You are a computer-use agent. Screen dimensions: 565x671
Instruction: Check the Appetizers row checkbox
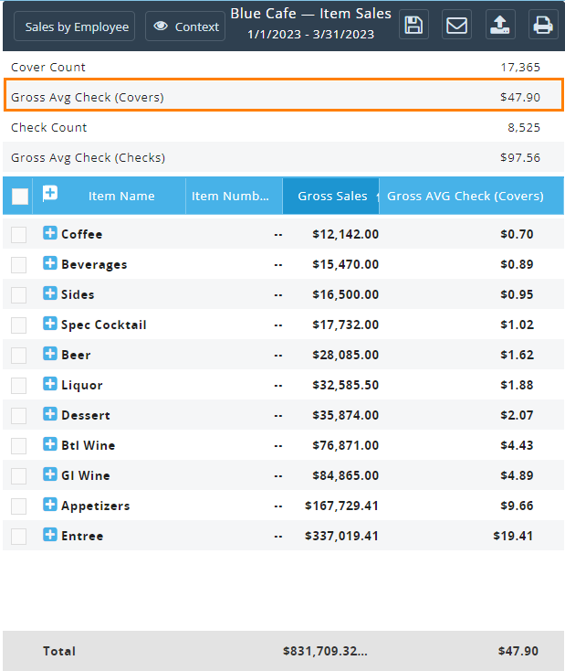(x=19, y=506)
